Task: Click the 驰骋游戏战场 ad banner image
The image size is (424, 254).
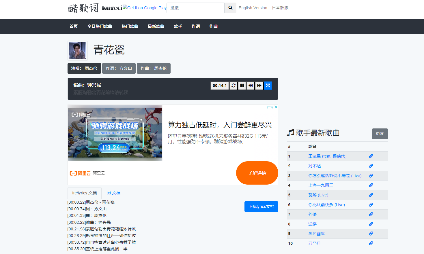Action: (x=115, y=133)
